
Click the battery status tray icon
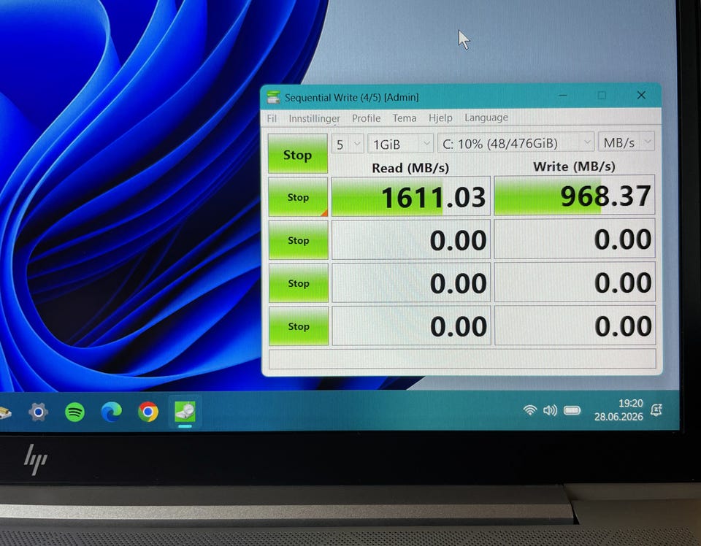(572, 410)
